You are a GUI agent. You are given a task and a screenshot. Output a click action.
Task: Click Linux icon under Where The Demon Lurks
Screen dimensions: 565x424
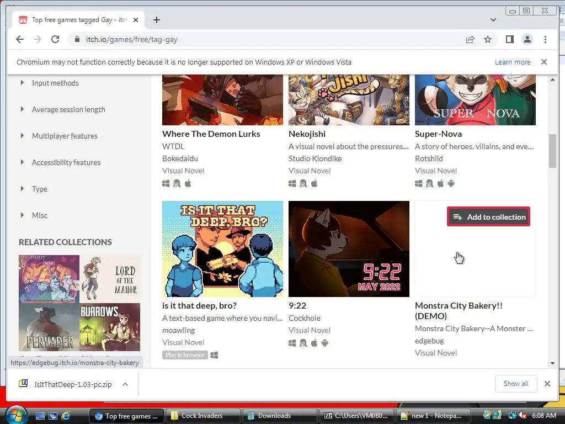tap(177, 183)
